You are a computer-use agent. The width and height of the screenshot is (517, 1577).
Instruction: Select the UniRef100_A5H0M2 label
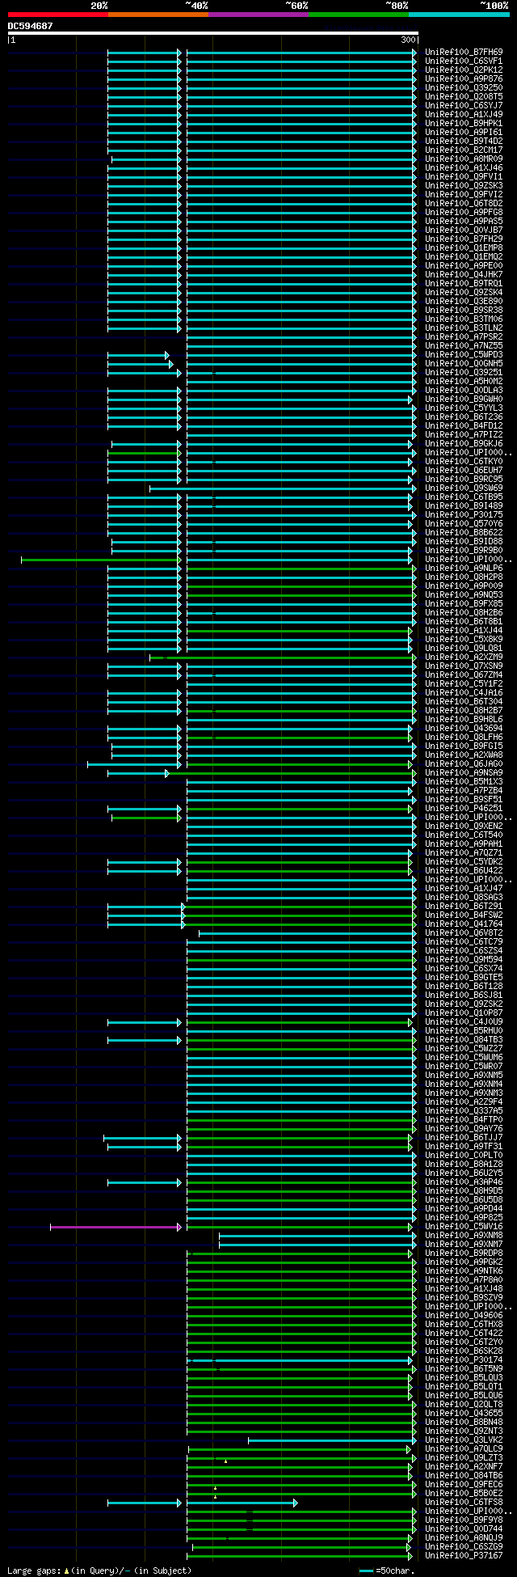tap(464, 381)
